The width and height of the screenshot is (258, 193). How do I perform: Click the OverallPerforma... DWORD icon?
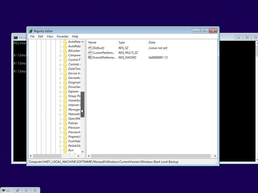90,57
